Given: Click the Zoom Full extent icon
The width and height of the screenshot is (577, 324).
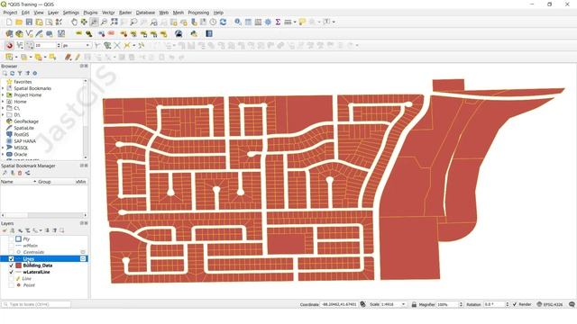Looking at the screenshot, I should point(114,22).
